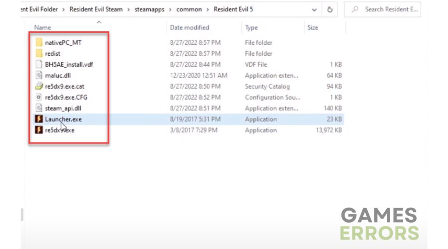Refresh the Resident Evil 5 folder
Image resolution: width=448 pixels, height=249 pixels.
click(330, 9)
